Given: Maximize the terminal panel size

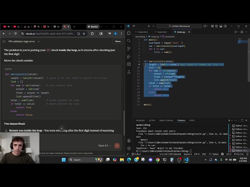Looking at the screenshot, I should point(242,120).
